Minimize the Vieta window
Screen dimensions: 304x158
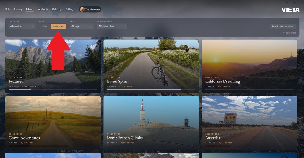tap(287, 2)
